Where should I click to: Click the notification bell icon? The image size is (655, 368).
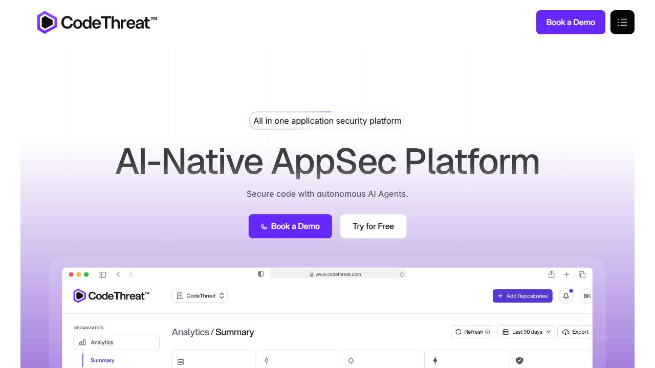pos(566,296)
